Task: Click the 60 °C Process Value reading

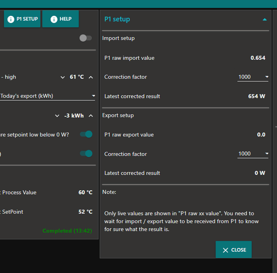Action: coord(85,192)
